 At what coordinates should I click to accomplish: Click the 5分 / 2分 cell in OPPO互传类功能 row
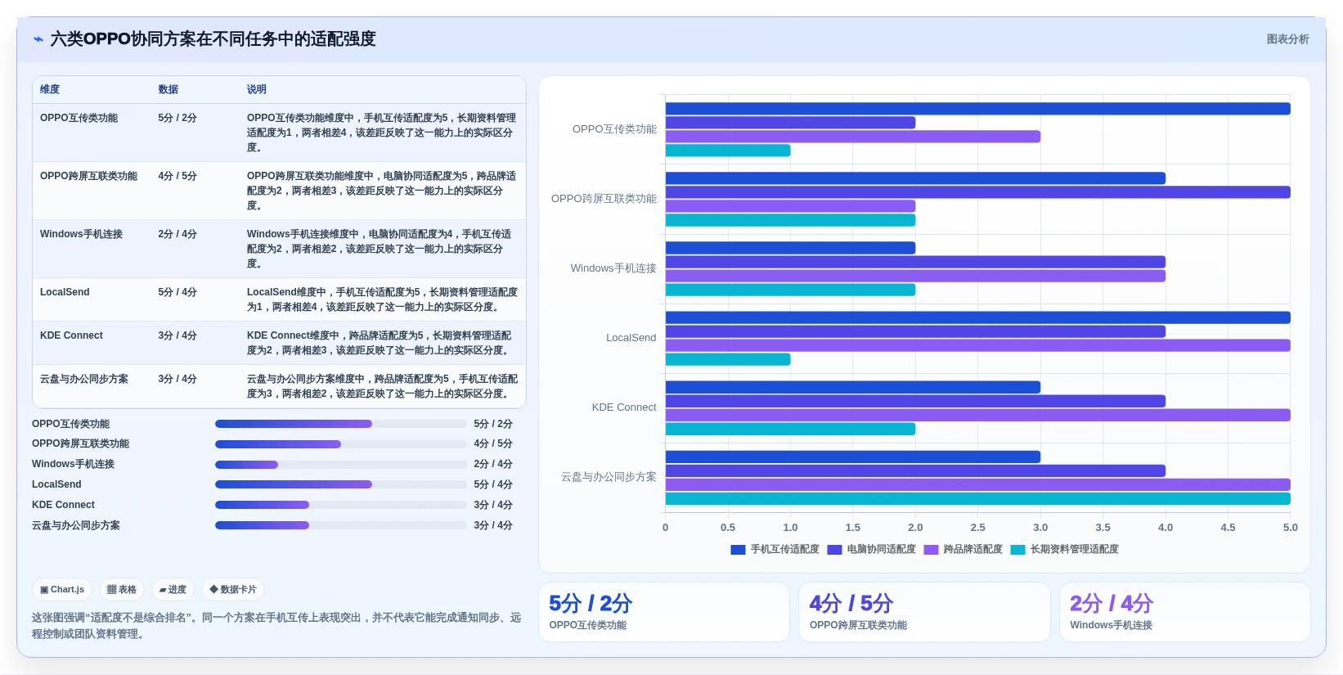pyautogui.click(x=177, y=118)
